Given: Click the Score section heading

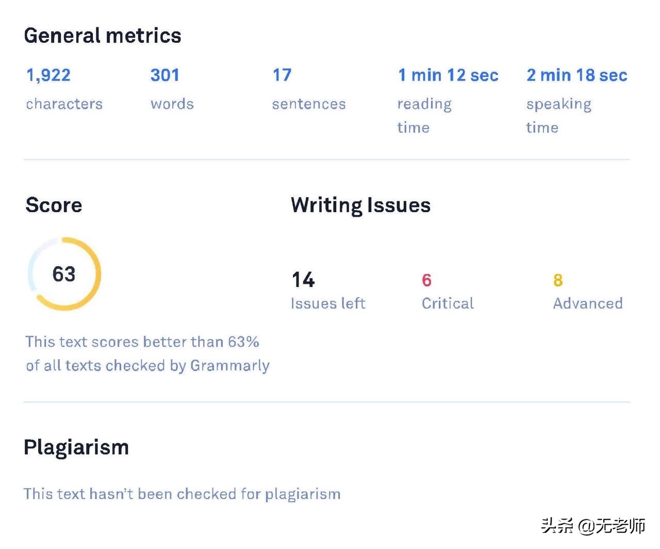Looking at the screenshot, I should click(54, 205).
